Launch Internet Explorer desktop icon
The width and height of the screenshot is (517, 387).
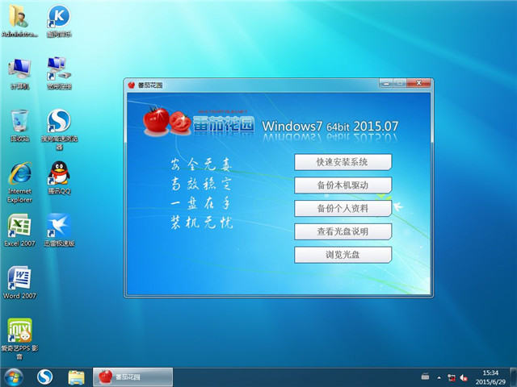click(19, 182)
